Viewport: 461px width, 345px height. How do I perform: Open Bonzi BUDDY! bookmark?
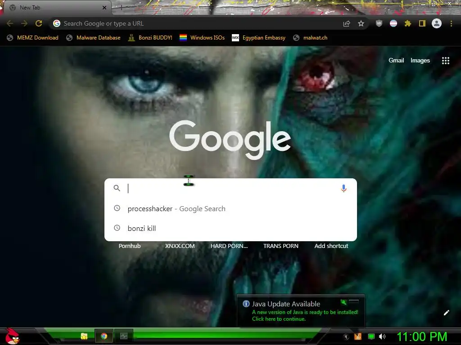[150, 38]
